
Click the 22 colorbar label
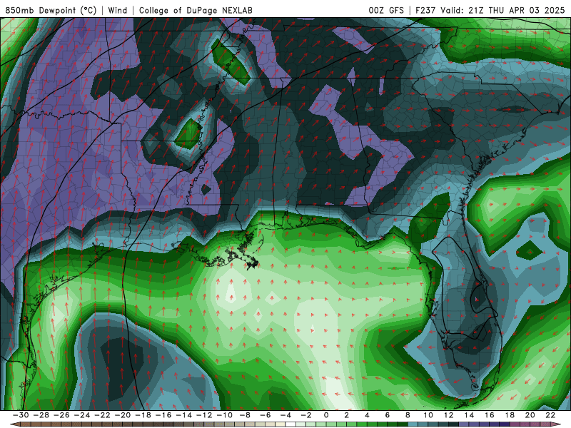pos(550,415)
